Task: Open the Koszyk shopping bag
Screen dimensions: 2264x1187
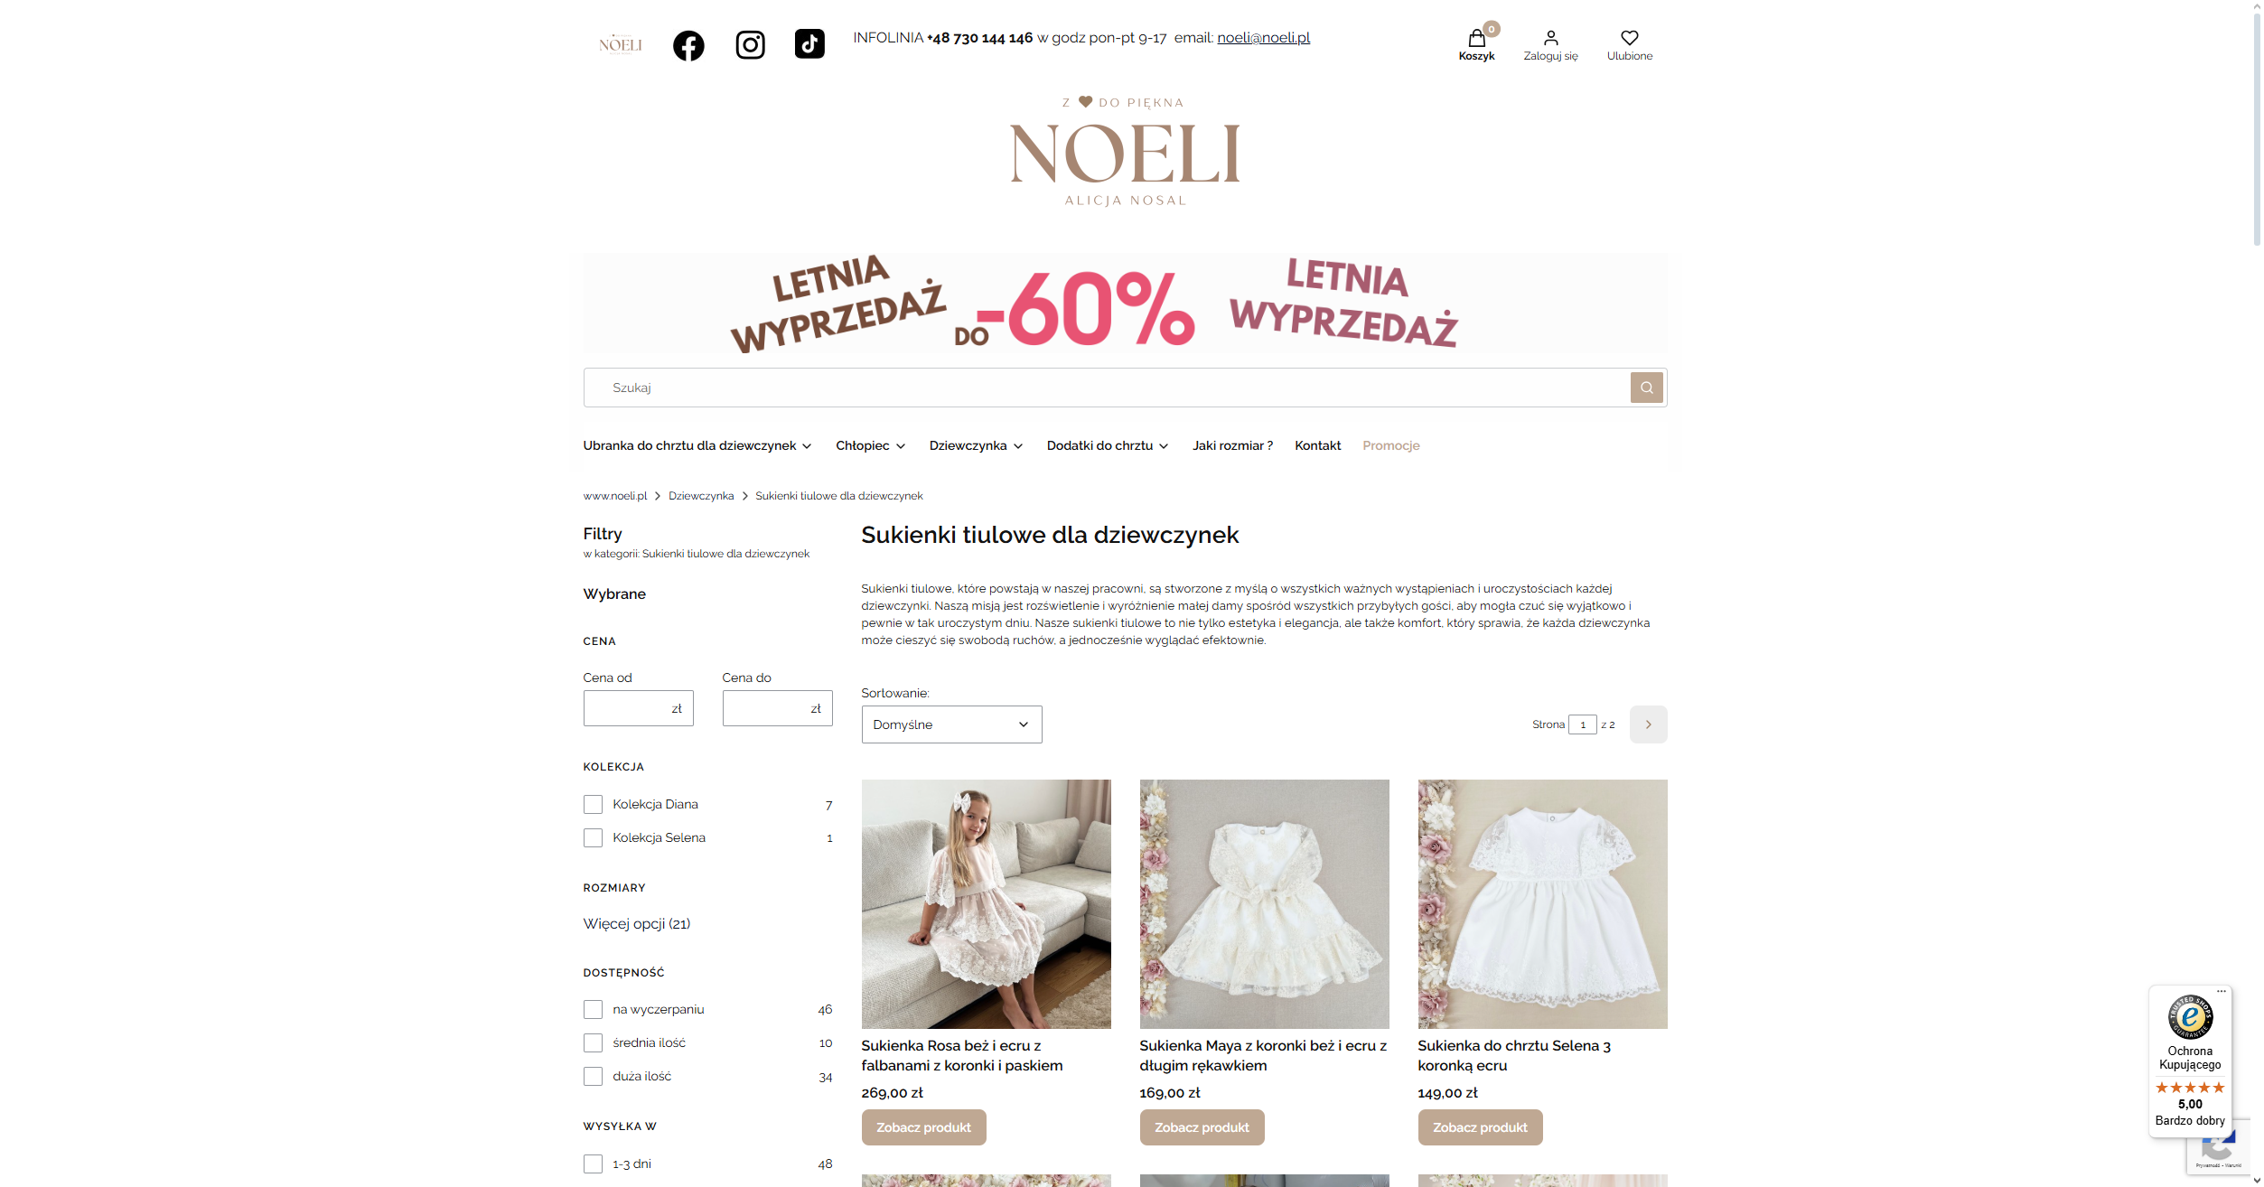Action: (1476, 44)
